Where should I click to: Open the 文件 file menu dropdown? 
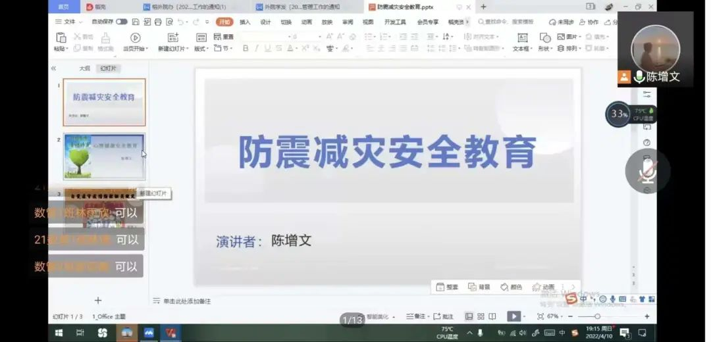pos(66,22)
